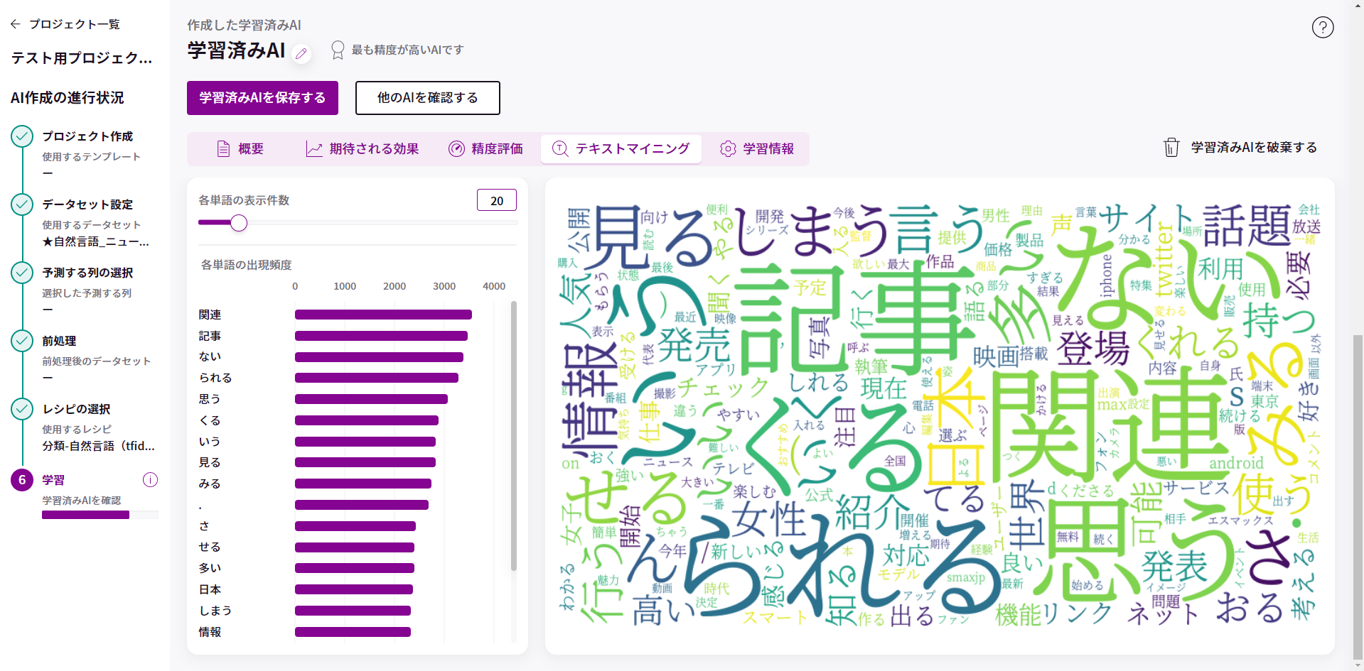This screenshot has width=1364, height=671.
Task: Click the word smaxjp in word cloud
Action: point(966,577)
